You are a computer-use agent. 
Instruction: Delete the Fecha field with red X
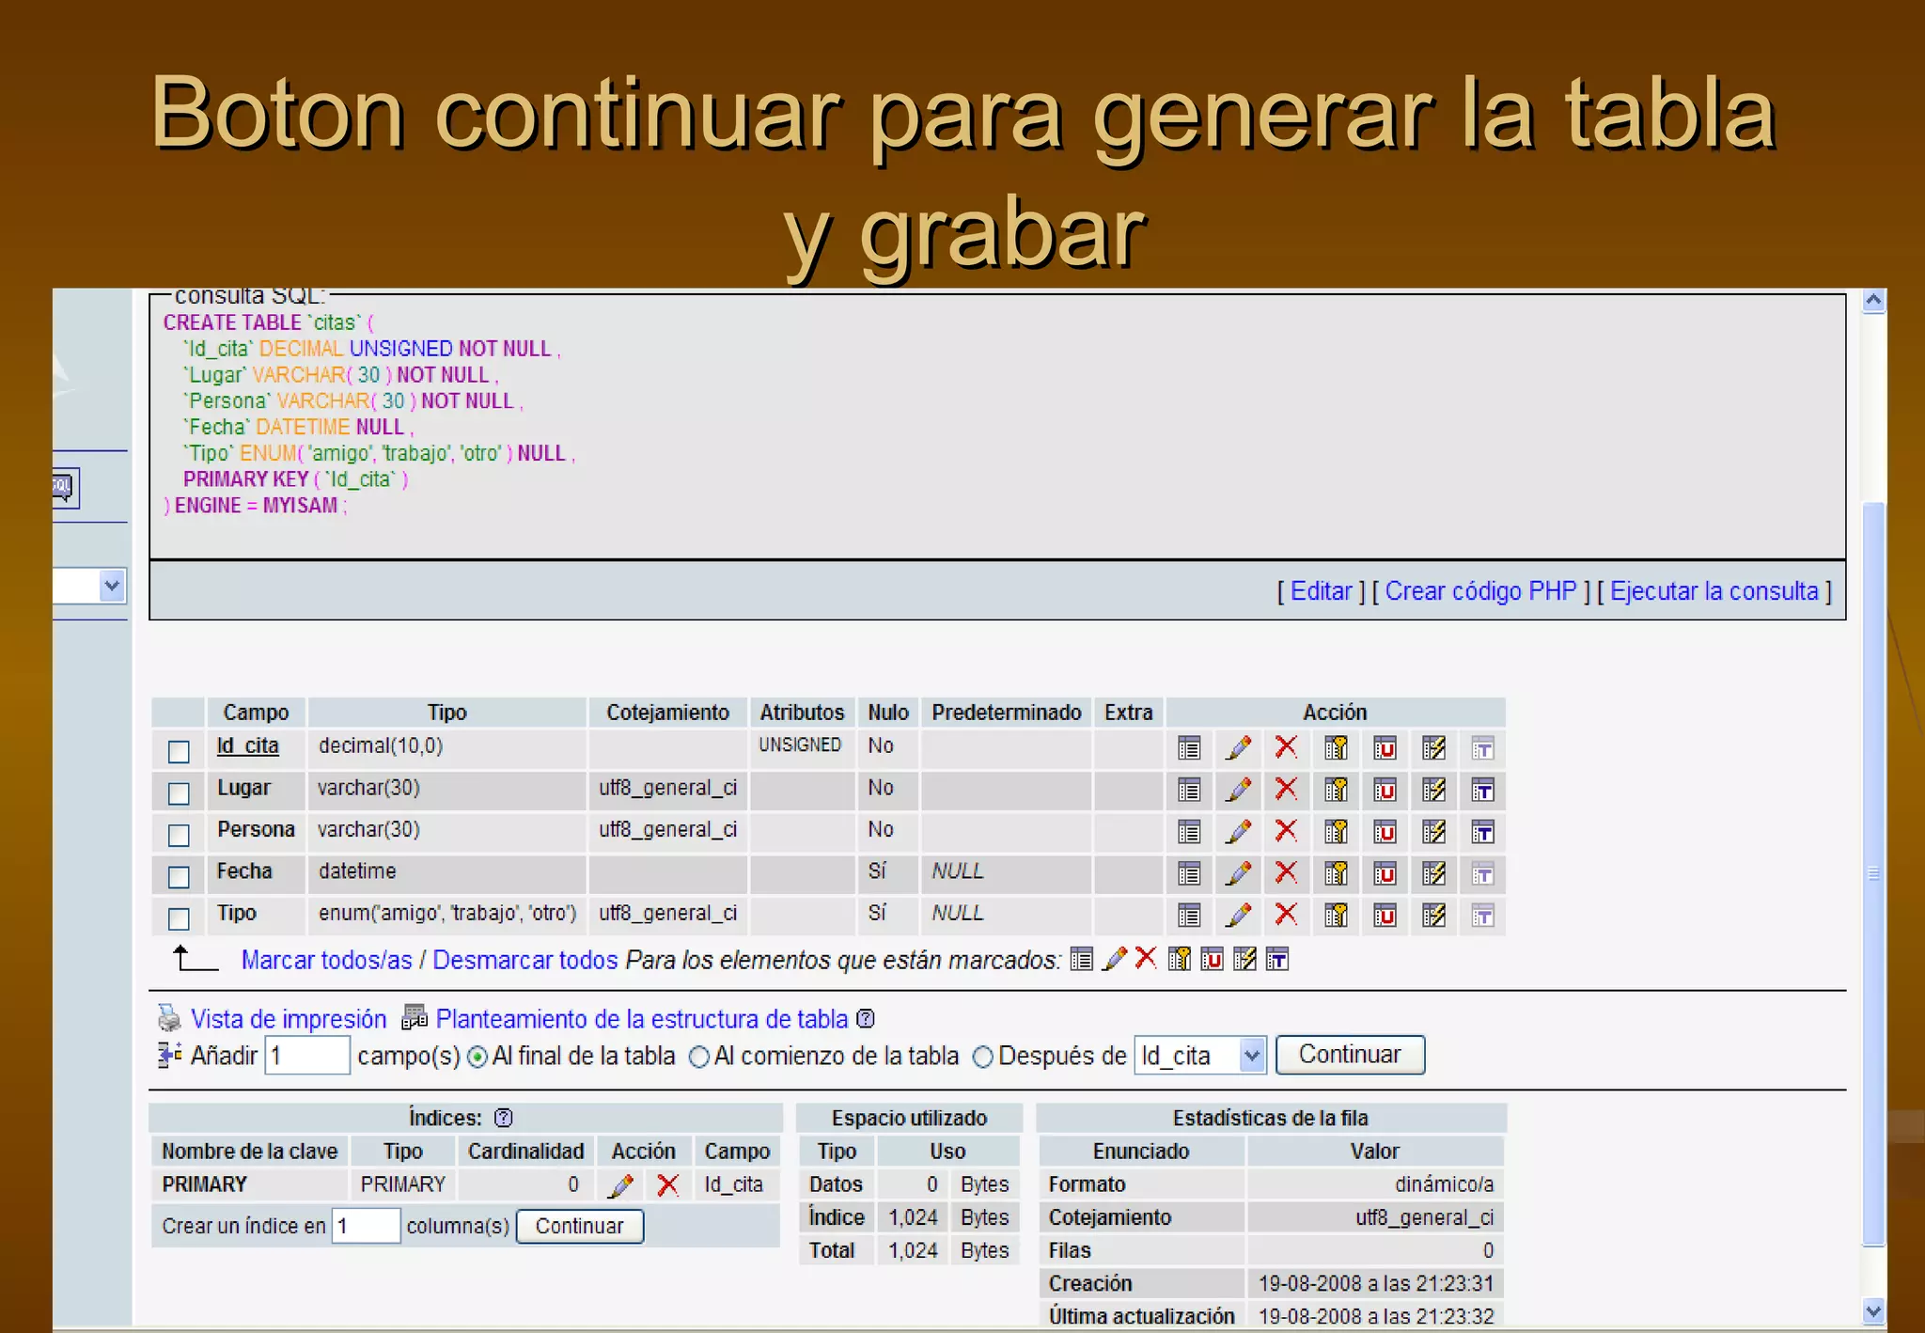pyautogui.click(x=1286, y=872)
